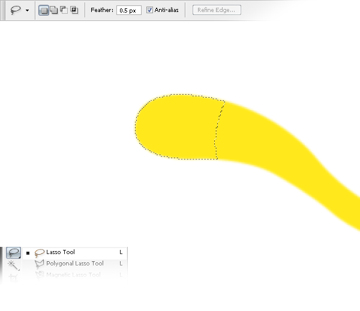Click inside the selected yellow area
The image size is (360, 311).
(177, 127)
